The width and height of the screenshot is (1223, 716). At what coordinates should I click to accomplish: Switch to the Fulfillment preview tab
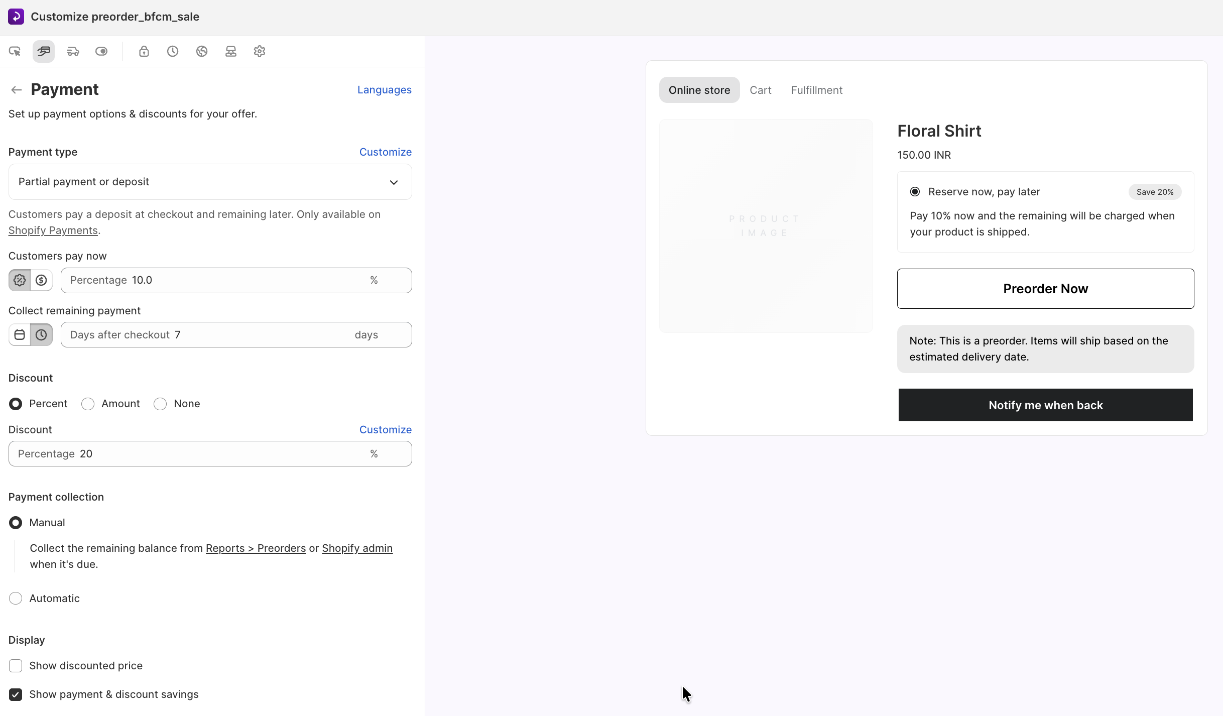(x=816, y=90)
